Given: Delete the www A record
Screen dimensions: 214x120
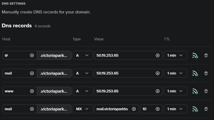Looking at the screenshot, I should pos(206,91).
